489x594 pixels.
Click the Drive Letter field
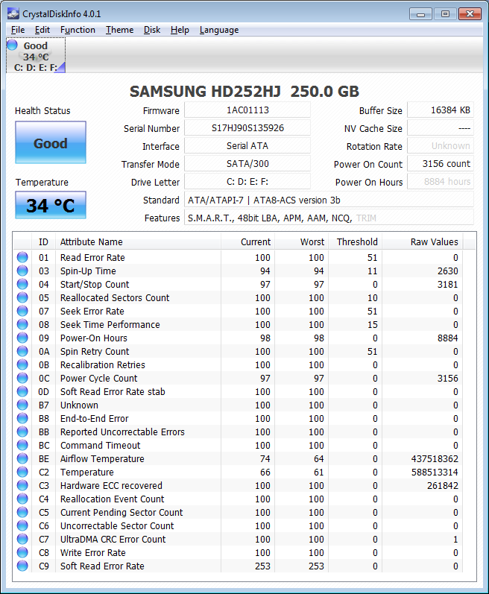[x=247, y=181]
